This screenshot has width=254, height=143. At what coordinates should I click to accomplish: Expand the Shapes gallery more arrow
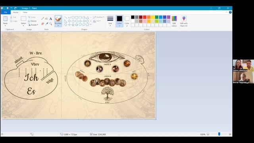tap(91, 25)
